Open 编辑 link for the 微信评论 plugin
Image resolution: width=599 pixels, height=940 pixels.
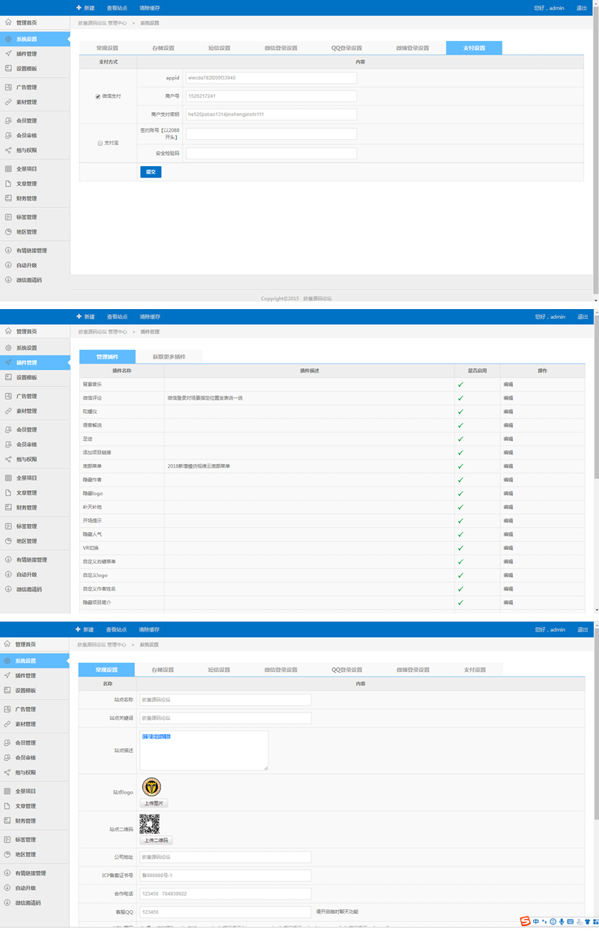[x=508, y=398]
